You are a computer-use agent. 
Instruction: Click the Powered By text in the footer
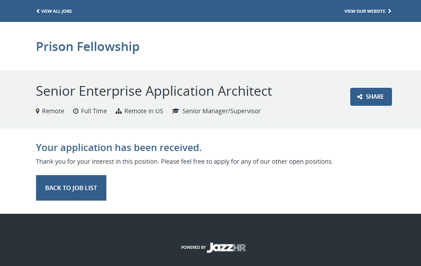click(x=193, y=248)
